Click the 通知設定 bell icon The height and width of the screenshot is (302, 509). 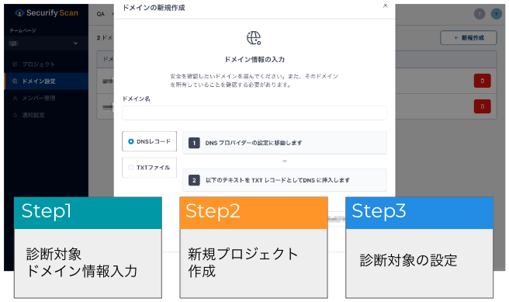(x=15, y=115)
